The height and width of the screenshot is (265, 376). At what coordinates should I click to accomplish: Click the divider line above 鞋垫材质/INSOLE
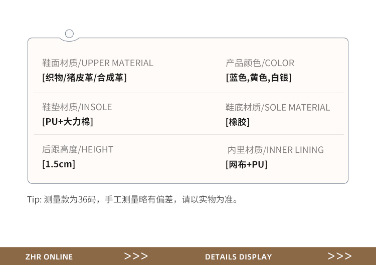click(x=189, y=93)
